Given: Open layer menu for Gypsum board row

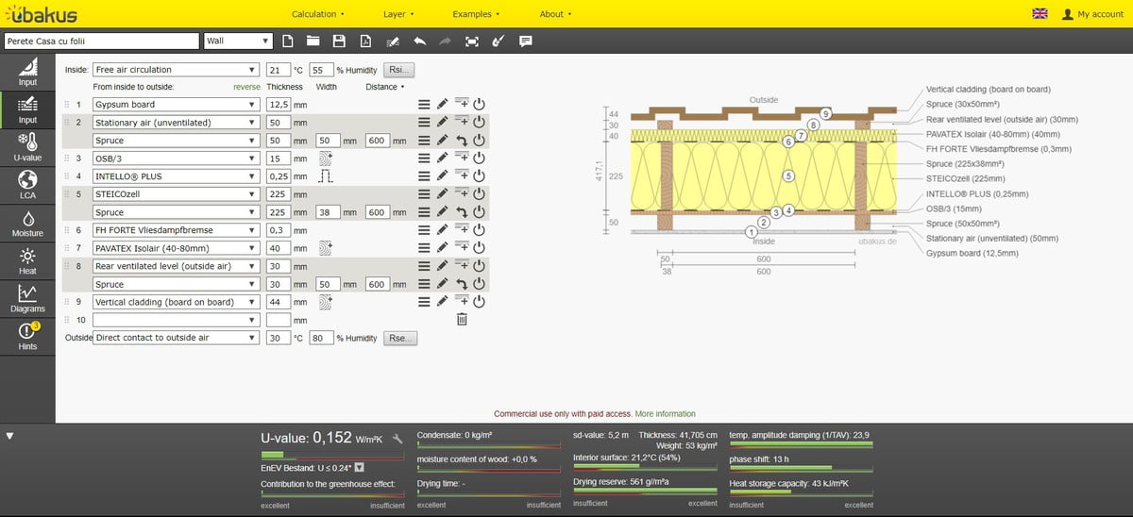Looking at the screenshot, I should point(424,105).
